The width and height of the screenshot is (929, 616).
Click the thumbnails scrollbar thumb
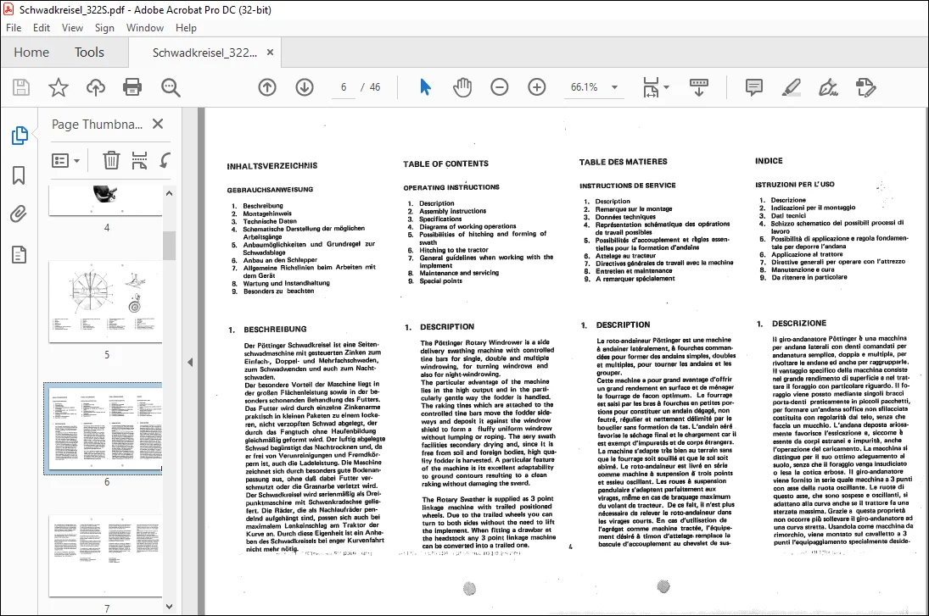pos(169,245)
